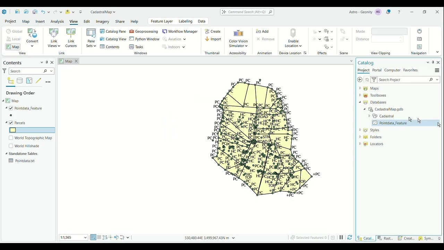Open CadastralMap project name dropdown
The height and width of the screenshot is (250, 444).
pyautogui.click(x=103, y=12)
